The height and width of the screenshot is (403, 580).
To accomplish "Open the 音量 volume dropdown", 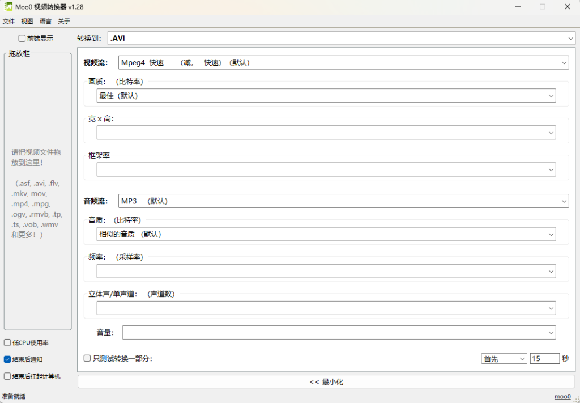I will (339, 332).
